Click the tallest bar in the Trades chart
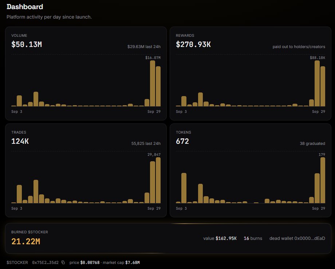Image resolution: width=335 pixels, height=269 pixels. 158,180
